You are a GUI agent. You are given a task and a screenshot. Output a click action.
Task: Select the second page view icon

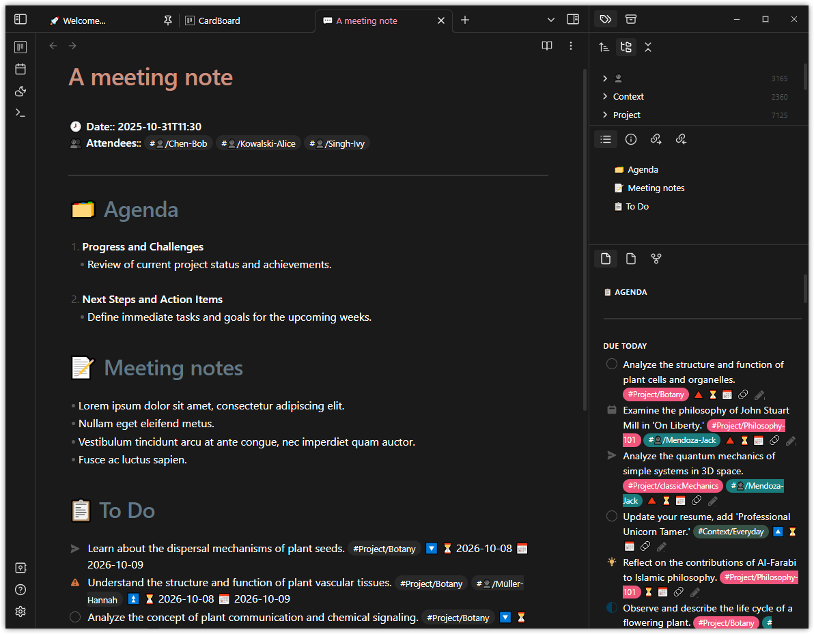pyautogui.click(x=631, y=259)
